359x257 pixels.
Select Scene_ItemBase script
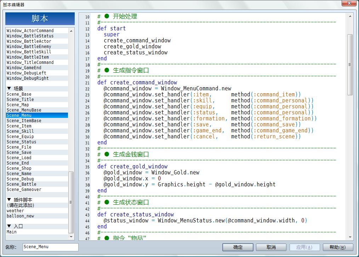point(37,121)
